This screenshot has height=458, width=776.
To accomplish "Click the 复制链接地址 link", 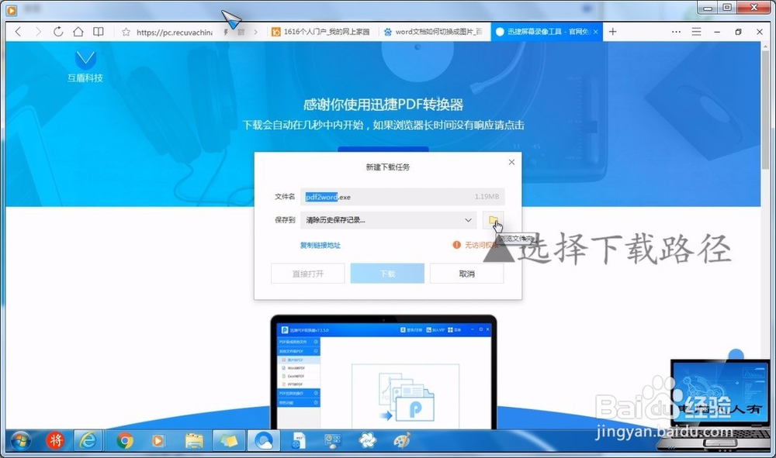I will click(x=320, y=245).
